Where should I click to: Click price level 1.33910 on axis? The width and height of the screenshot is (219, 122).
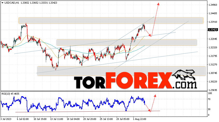(213, 22)
